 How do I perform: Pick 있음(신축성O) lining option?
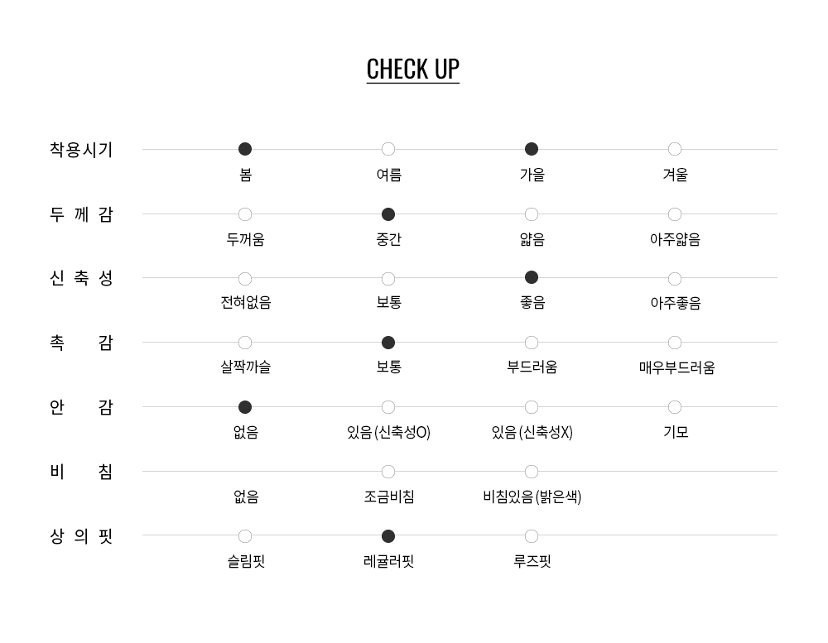click(388, 407)
